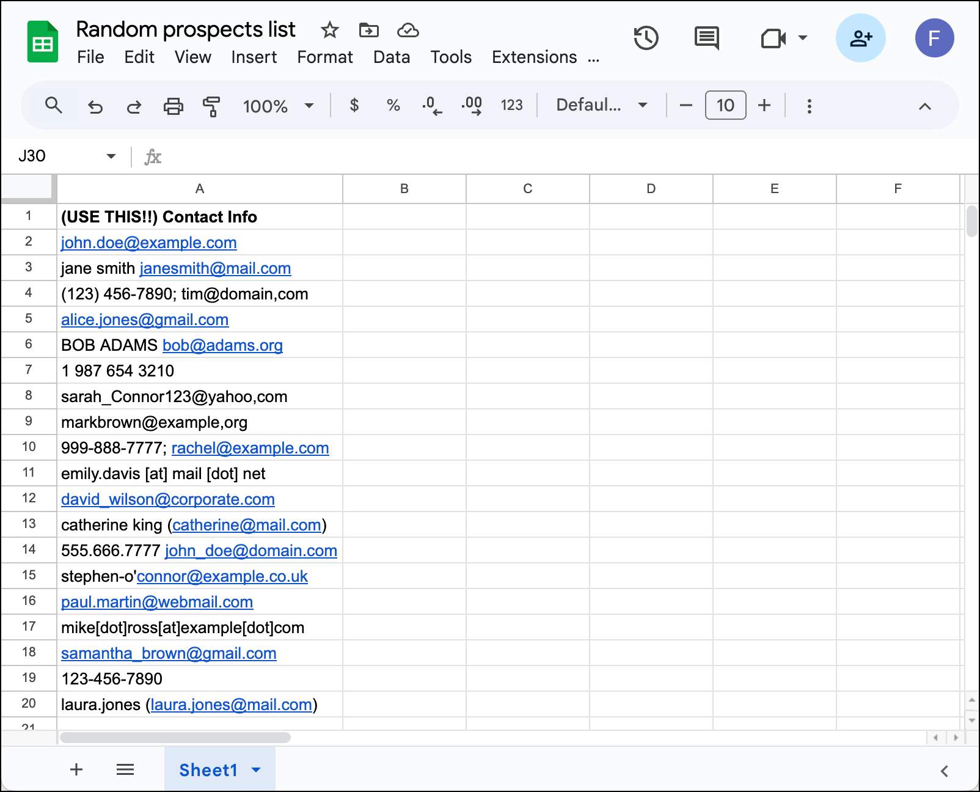Open side panel with bottom-right chevron
The width and height of the screenshot is (980, 792).
(944, 771)
